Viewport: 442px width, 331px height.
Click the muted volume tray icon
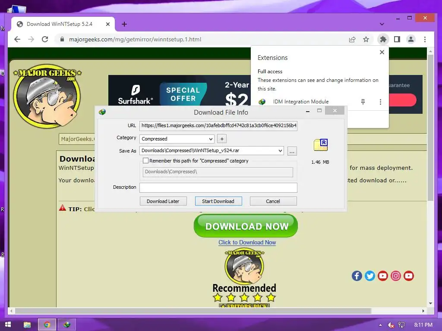pos(391,325)
